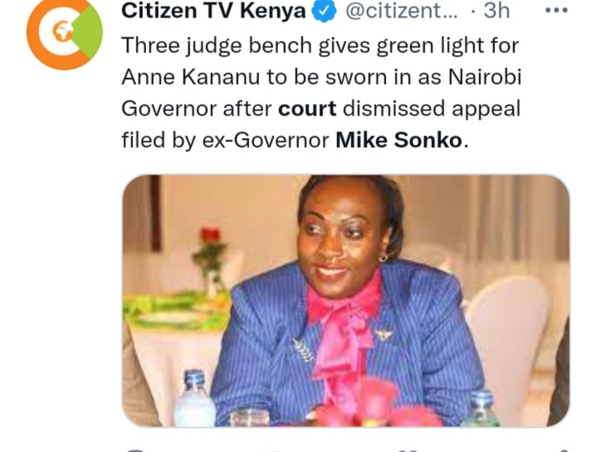Select the bold Mike Sonko text
Viewport: 597px width, 452px height.
(399, 140)
